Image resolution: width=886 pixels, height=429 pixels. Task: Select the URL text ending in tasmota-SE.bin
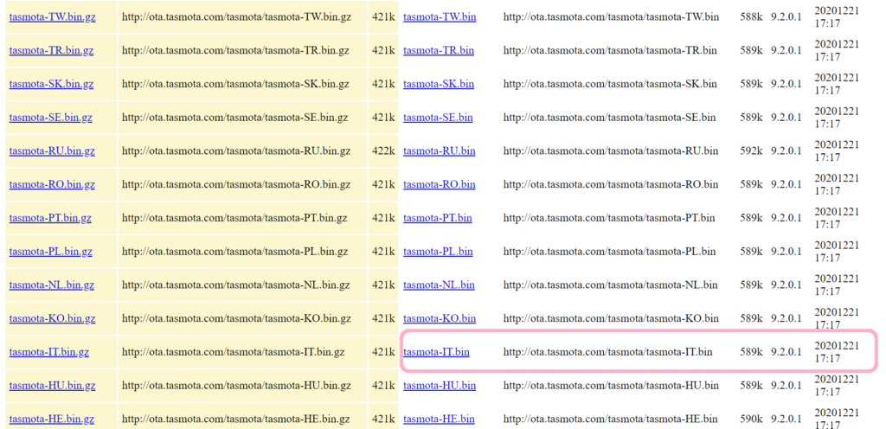[610, 118]
